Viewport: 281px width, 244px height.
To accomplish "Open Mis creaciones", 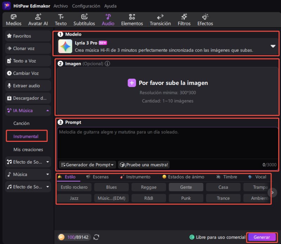I will point(28,150).
